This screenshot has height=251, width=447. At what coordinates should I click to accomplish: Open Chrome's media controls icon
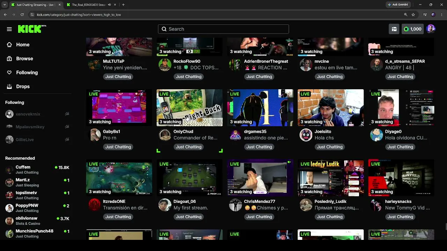click(x=425, y=15)
